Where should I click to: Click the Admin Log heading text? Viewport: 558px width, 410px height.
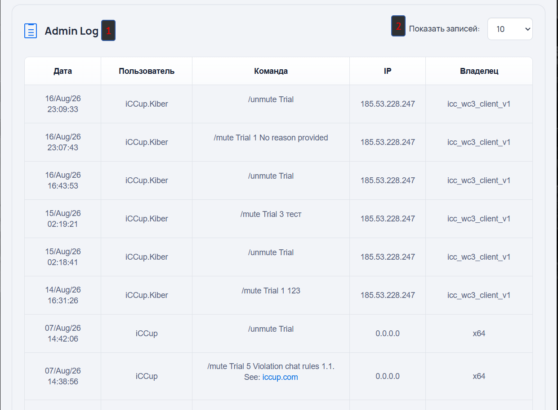[71, 31]
